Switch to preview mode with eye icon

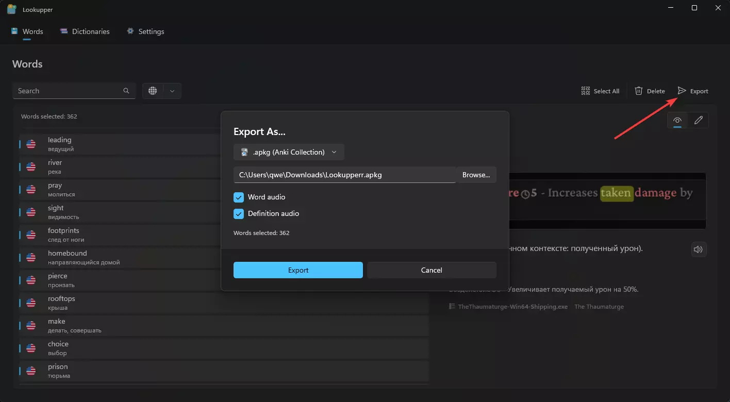click(x=677, y=120)
